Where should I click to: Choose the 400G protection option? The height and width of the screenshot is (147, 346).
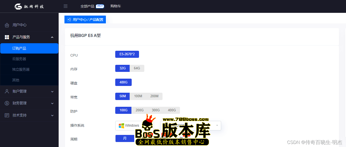coord(172,110)
